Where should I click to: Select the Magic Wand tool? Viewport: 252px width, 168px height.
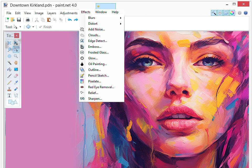9,63
